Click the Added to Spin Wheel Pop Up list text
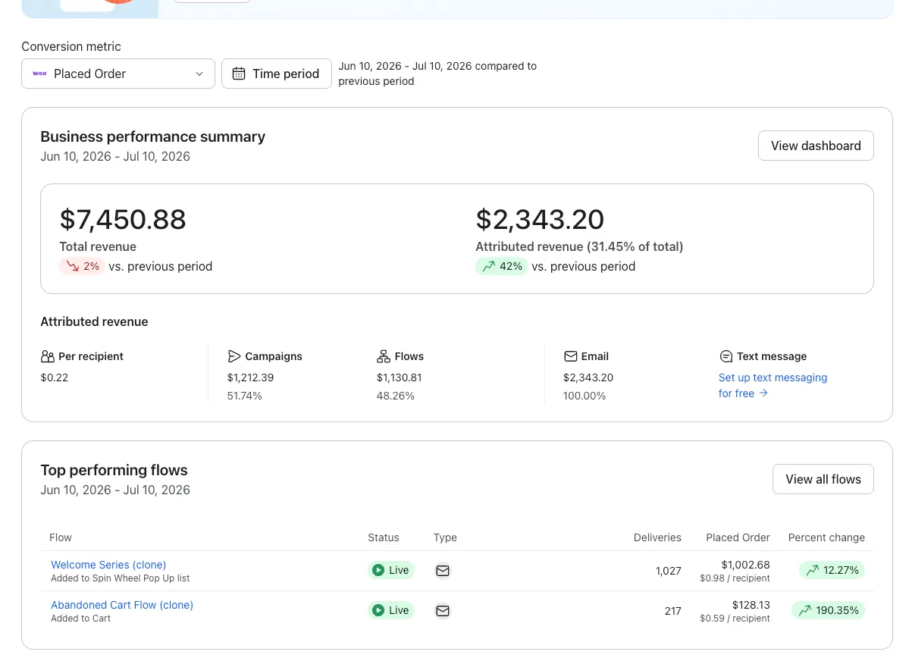Viewport: 909px width, 661px height. (120, 578)
